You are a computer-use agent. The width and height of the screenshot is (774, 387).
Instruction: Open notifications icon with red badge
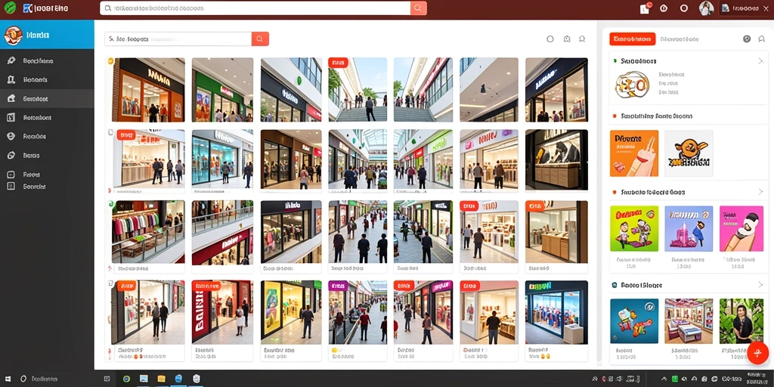point(646,8)
